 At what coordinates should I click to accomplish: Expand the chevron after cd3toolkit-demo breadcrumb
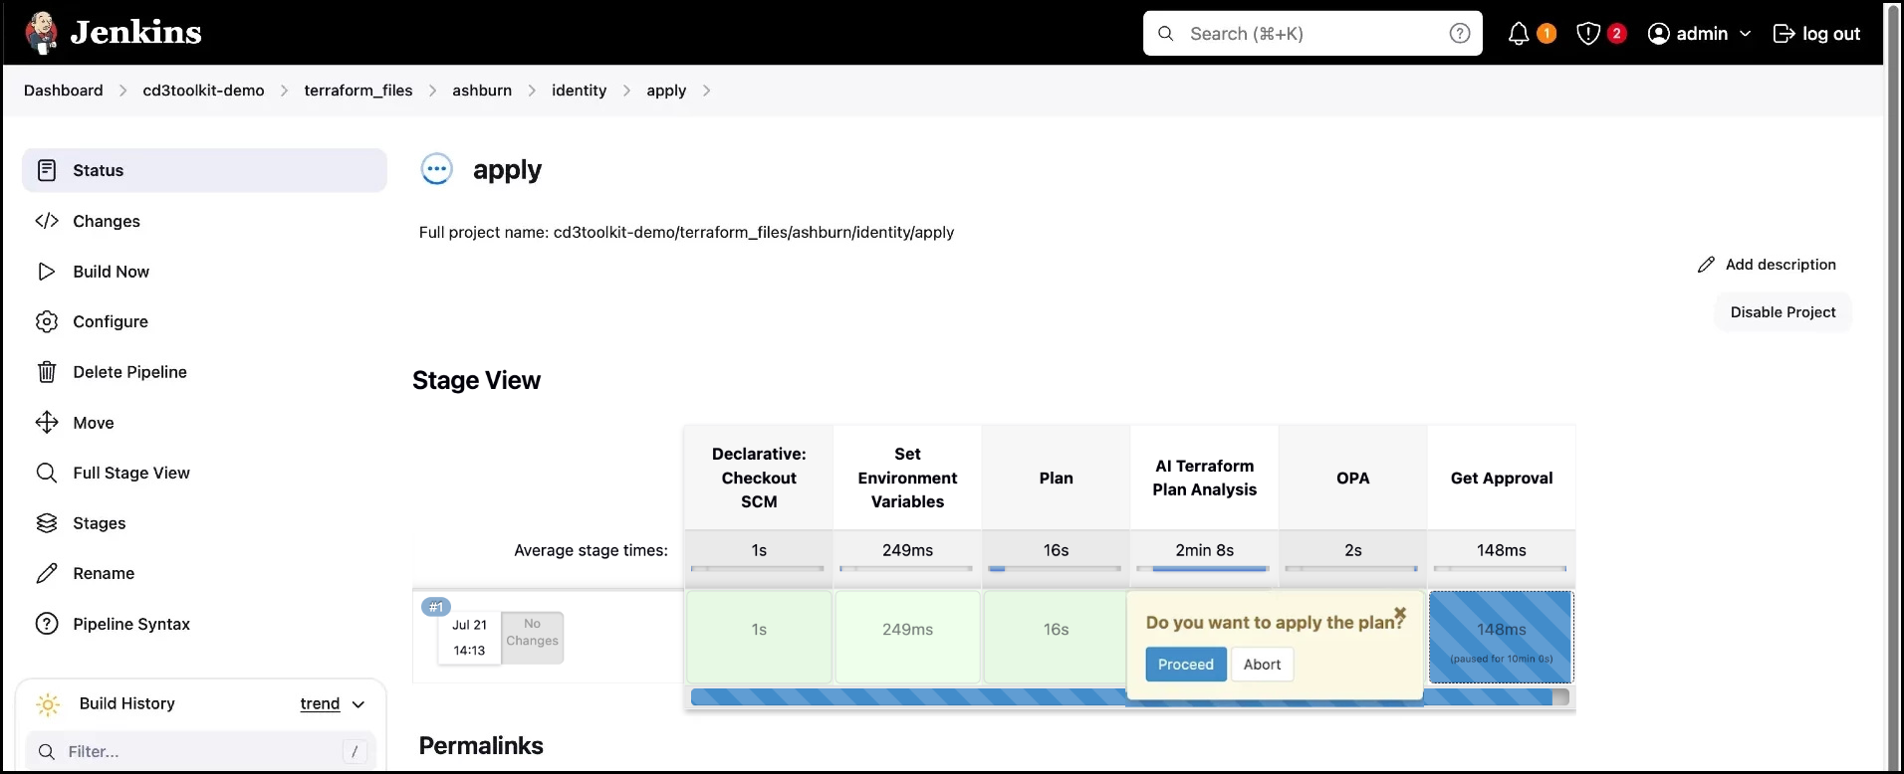tap(284, 91)
